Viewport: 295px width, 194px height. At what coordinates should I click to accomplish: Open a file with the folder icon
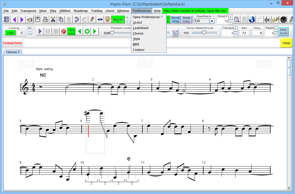30,19
